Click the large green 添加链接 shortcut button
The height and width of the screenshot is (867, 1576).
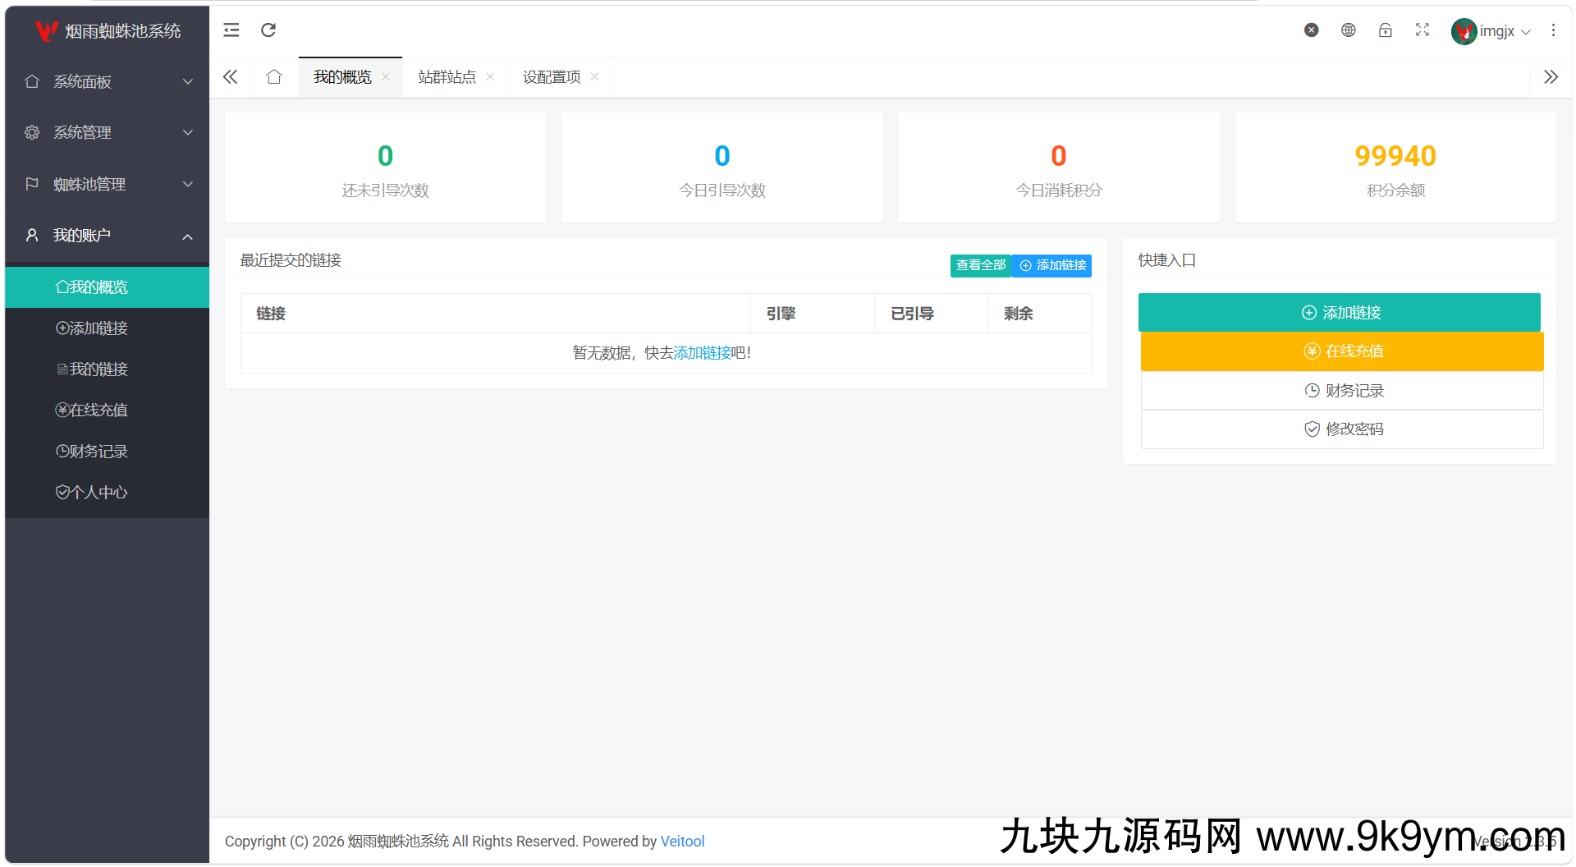1340,313
